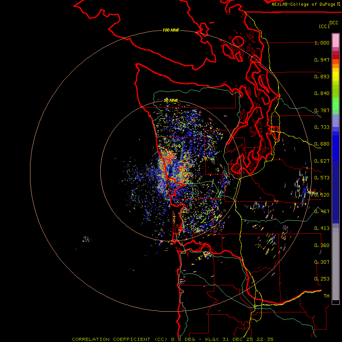The width and height of the screenshot is (342, 342).
Task: Select the 0.573 scale value
Action: tap(322, 178)
